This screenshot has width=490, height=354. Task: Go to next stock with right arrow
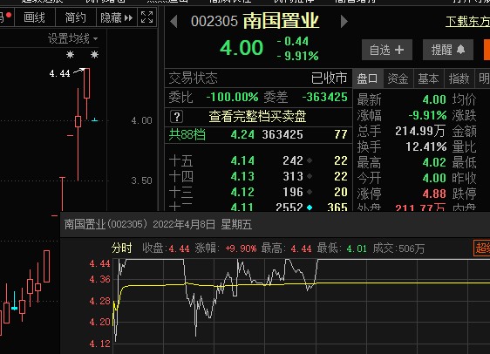(x=344, y=21)
